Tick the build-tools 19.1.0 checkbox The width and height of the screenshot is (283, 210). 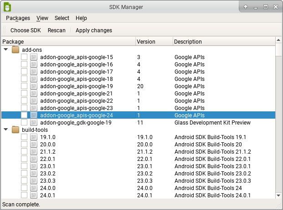[x=24, y=137]
